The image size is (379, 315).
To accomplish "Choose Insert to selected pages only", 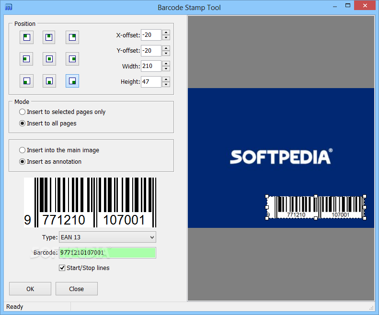I will [x=62, y=112].
